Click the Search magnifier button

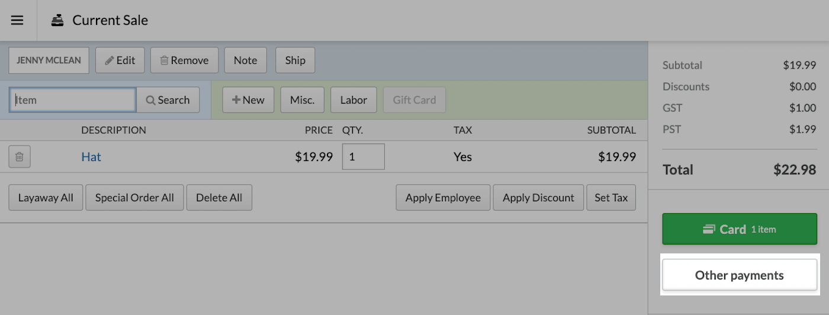pyautogui.click(x=168, y=100)
